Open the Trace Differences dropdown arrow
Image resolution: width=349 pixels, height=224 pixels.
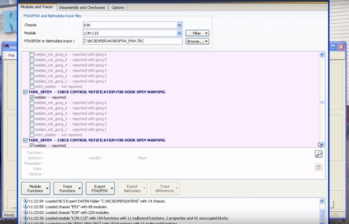pyautogui.click(x=177, y=188)
